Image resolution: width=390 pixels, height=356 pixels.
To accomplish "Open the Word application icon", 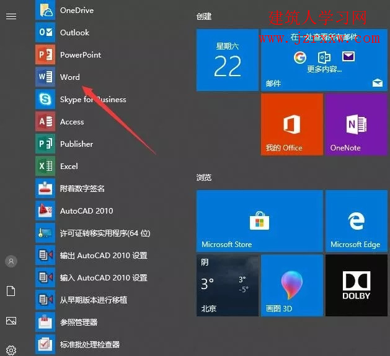I will point(45,77).
